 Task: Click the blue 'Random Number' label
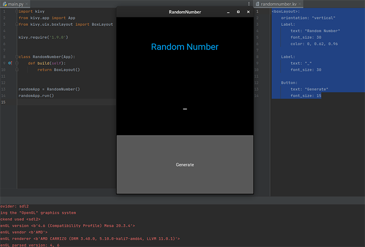click(x=185, y=47)
